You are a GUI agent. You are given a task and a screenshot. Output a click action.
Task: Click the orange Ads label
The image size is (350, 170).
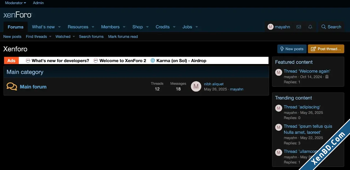click(11, 60)
